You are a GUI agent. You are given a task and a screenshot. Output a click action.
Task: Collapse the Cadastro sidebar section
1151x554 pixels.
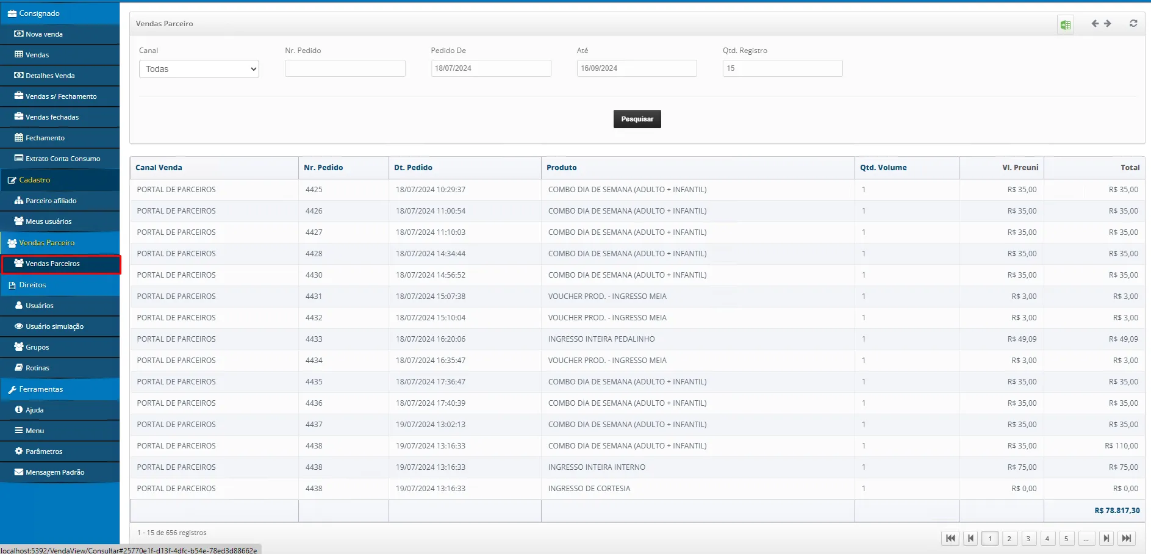coord(35,180)
